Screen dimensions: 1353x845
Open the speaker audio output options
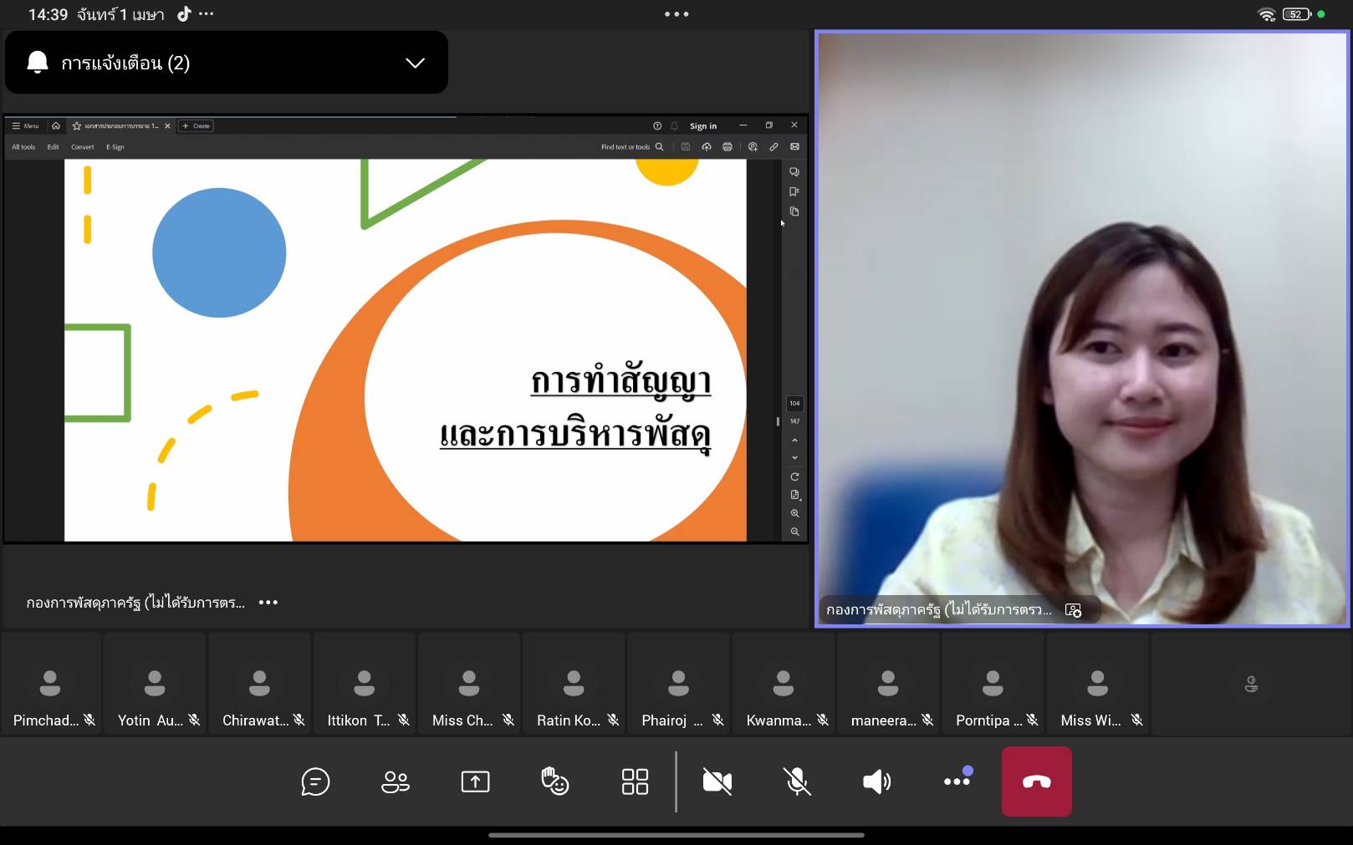876,781
